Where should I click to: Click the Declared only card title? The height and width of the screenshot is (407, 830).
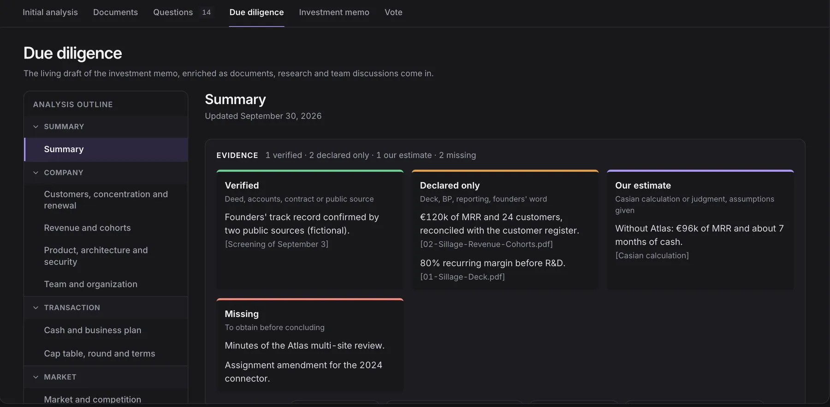[x=450, y=185]
